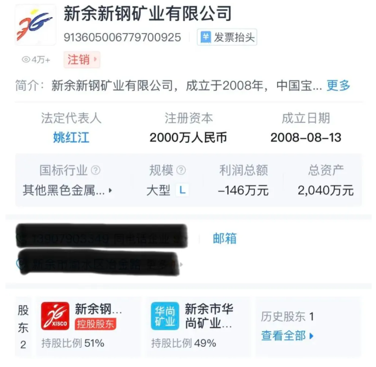
Task: Tap the 华尚矿业 shareholder logo
Action: (165, 316)
